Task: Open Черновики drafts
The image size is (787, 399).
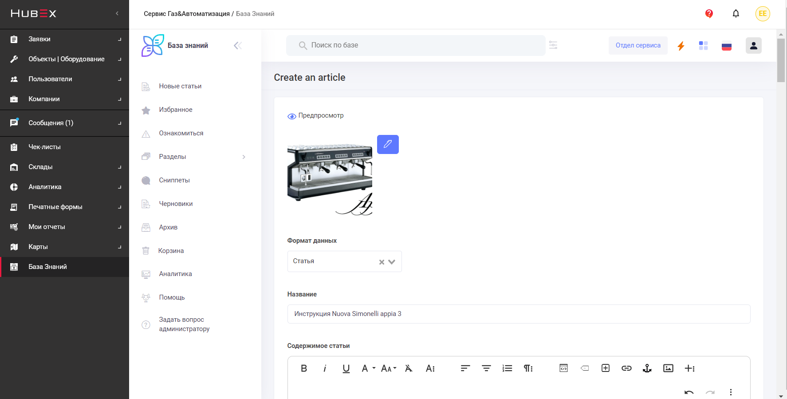Action: [x=176, y=204]
